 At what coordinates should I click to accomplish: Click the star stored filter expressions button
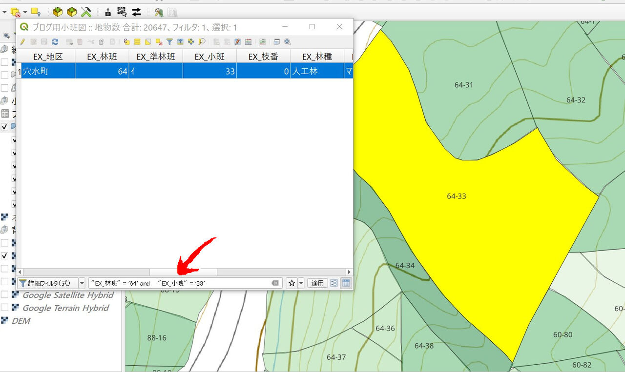pos(292,283)
